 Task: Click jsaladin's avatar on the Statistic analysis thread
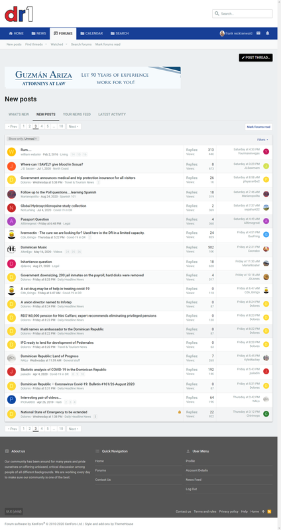click(x=11, y=372)
